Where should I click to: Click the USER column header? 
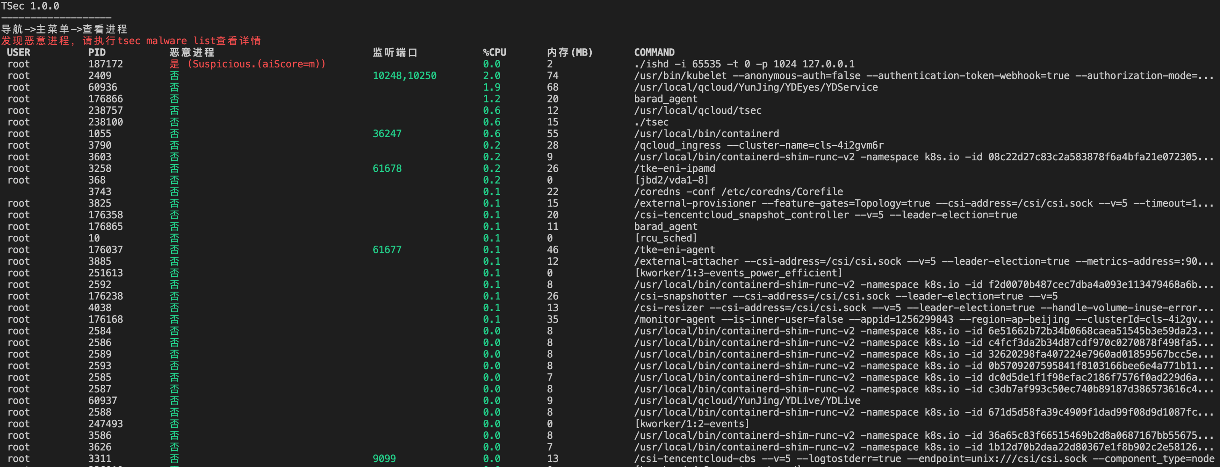coord(18,52)
